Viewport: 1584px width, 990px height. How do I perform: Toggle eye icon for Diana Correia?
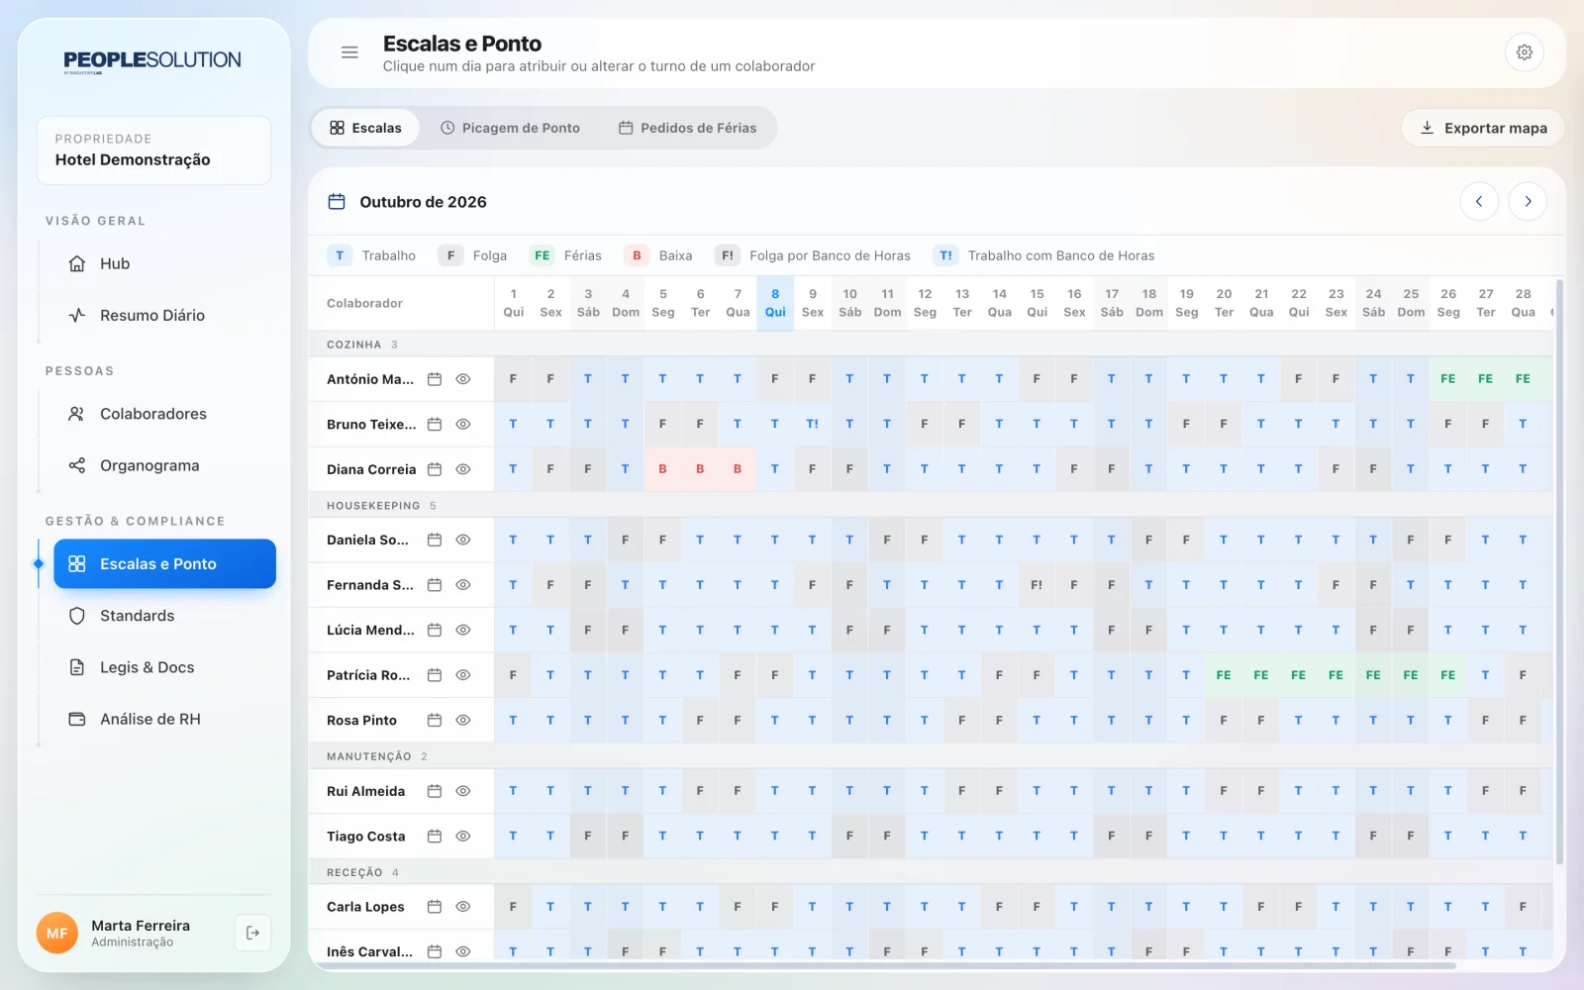tap(463, 469)
